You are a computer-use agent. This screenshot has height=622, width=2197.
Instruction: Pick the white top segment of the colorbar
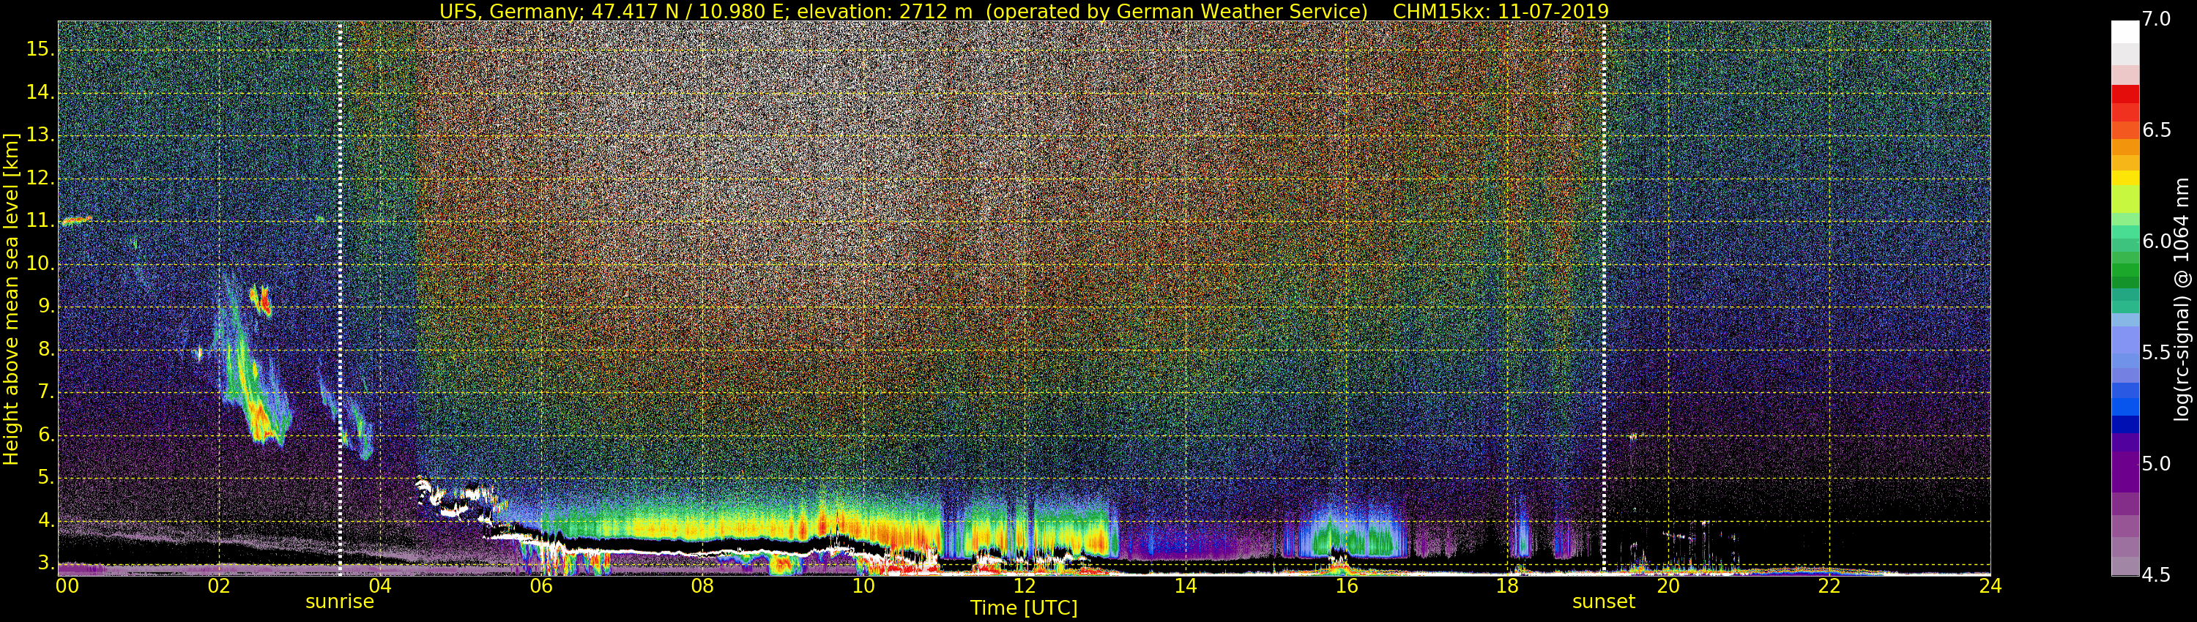[x=2124, y=31]
